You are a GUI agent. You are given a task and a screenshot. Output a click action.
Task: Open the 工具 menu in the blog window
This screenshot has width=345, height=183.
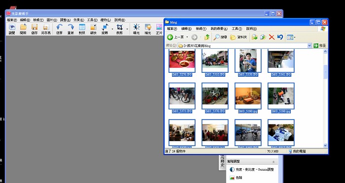point(237,29)
